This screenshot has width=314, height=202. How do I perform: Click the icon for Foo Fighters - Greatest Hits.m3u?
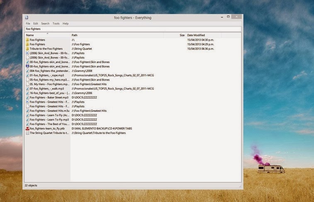pyautogui.click(x=27, y=111)
